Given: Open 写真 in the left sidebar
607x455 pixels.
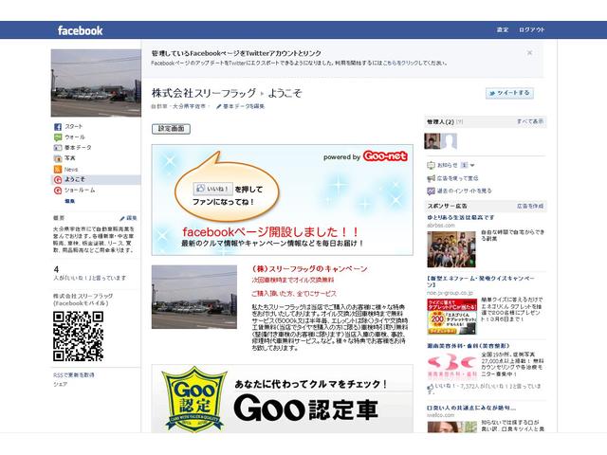Looking at the screenshot, I should (x=69, y=158).
